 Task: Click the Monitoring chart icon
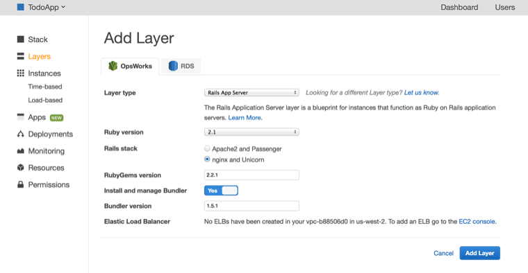21,151
